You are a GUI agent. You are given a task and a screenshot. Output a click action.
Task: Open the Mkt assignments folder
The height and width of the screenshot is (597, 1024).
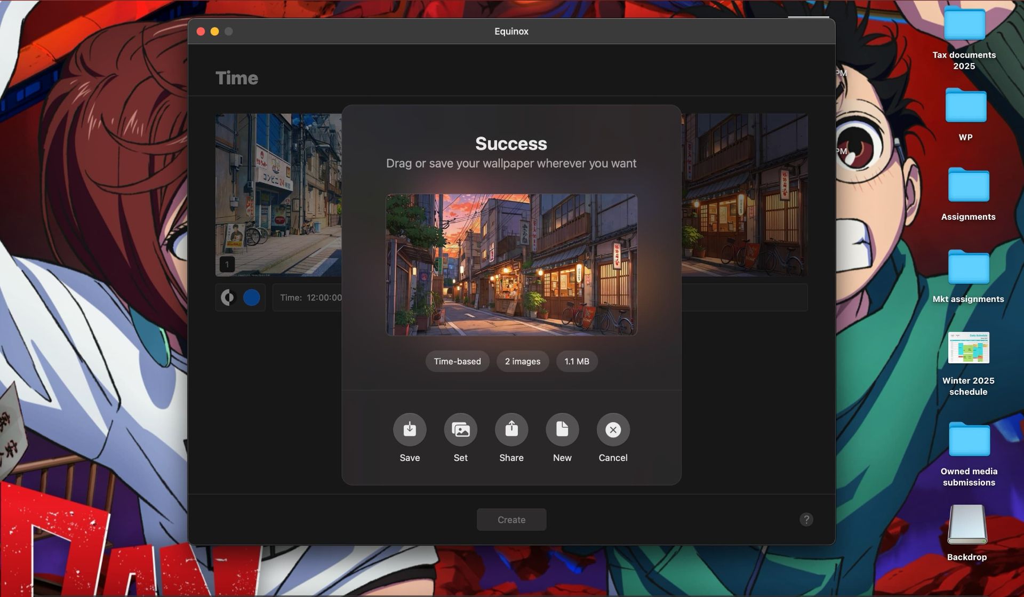tap(968, 268)
